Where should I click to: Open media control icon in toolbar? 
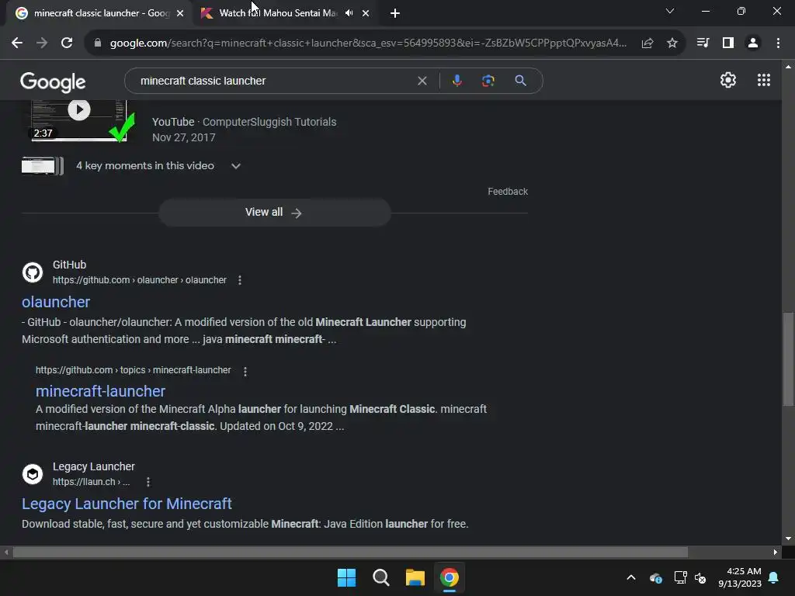pyautogui.click(x=703, y=43)
